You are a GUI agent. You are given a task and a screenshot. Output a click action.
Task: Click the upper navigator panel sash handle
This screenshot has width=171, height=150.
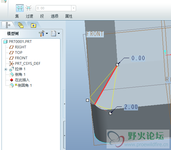click(64, 104)
